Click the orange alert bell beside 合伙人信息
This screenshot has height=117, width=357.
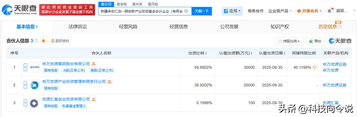tap(44, 41)
